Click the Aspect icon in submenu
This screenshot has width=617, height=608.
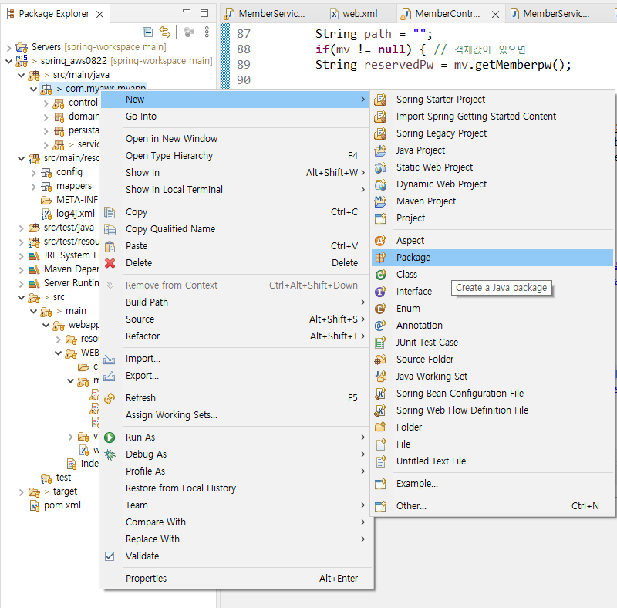tap(380, 241)
